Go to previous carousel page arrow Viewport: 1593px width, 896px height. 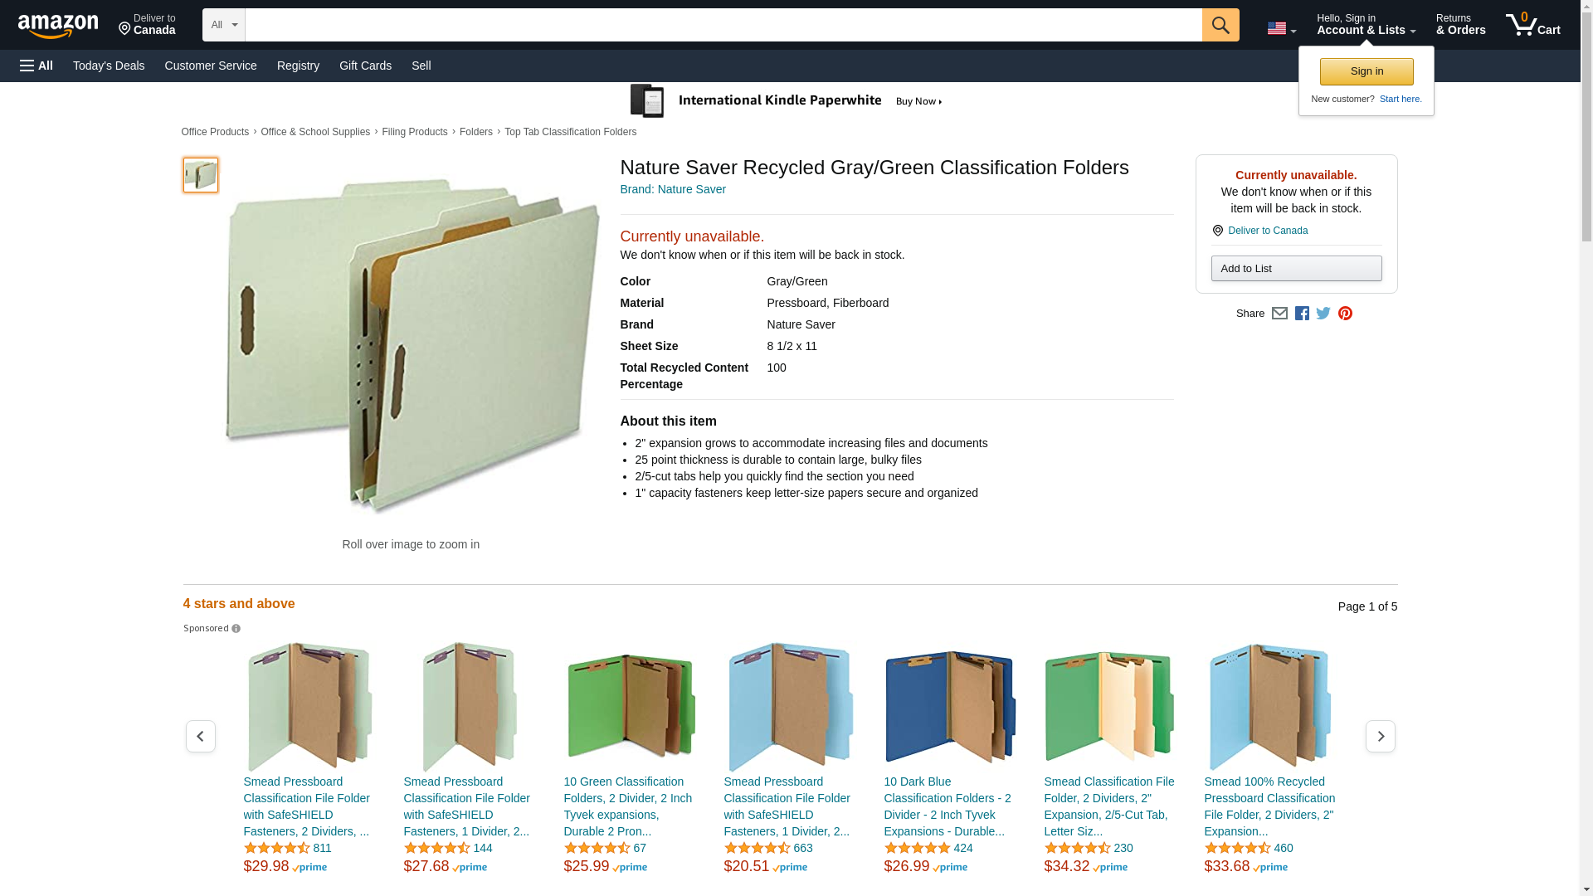pyautogui.click(x=200, y=736)
